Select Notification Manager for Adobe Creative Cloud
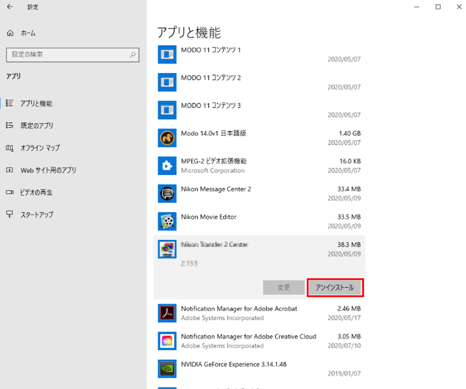 [x=259, y=341]
